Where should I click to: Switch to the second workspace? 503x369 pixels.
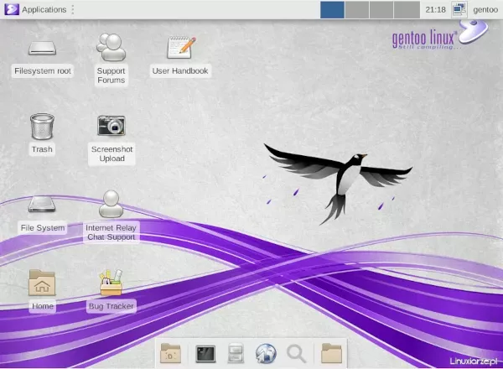356,9
